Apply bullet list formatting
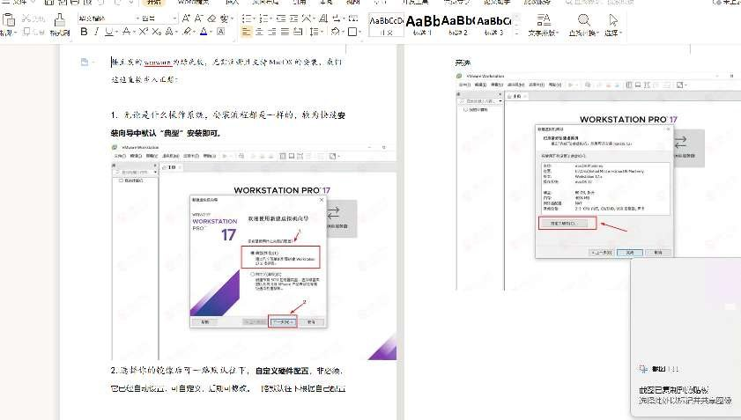This screenshot has height=420, width=741. pos(246,18)
